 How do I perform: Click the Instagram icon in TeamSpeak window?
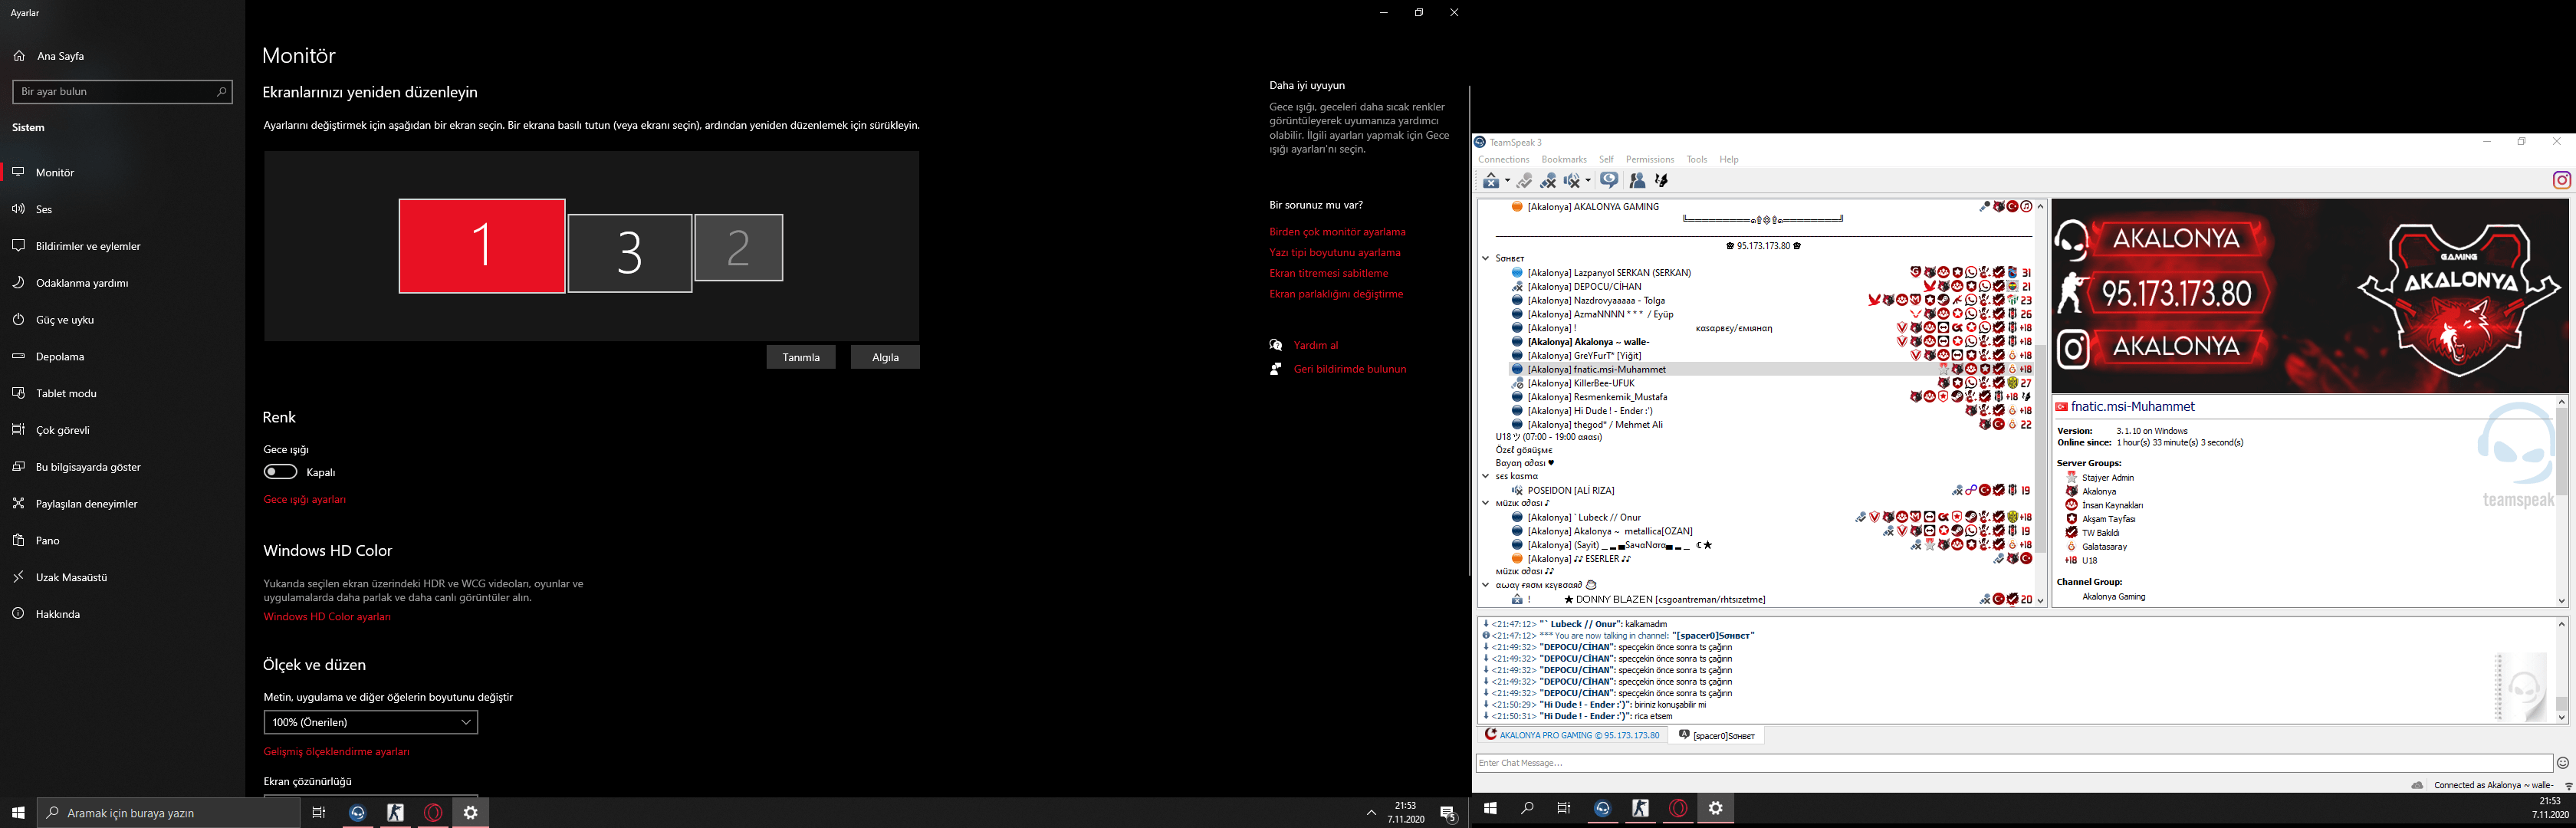point(2562,180)
